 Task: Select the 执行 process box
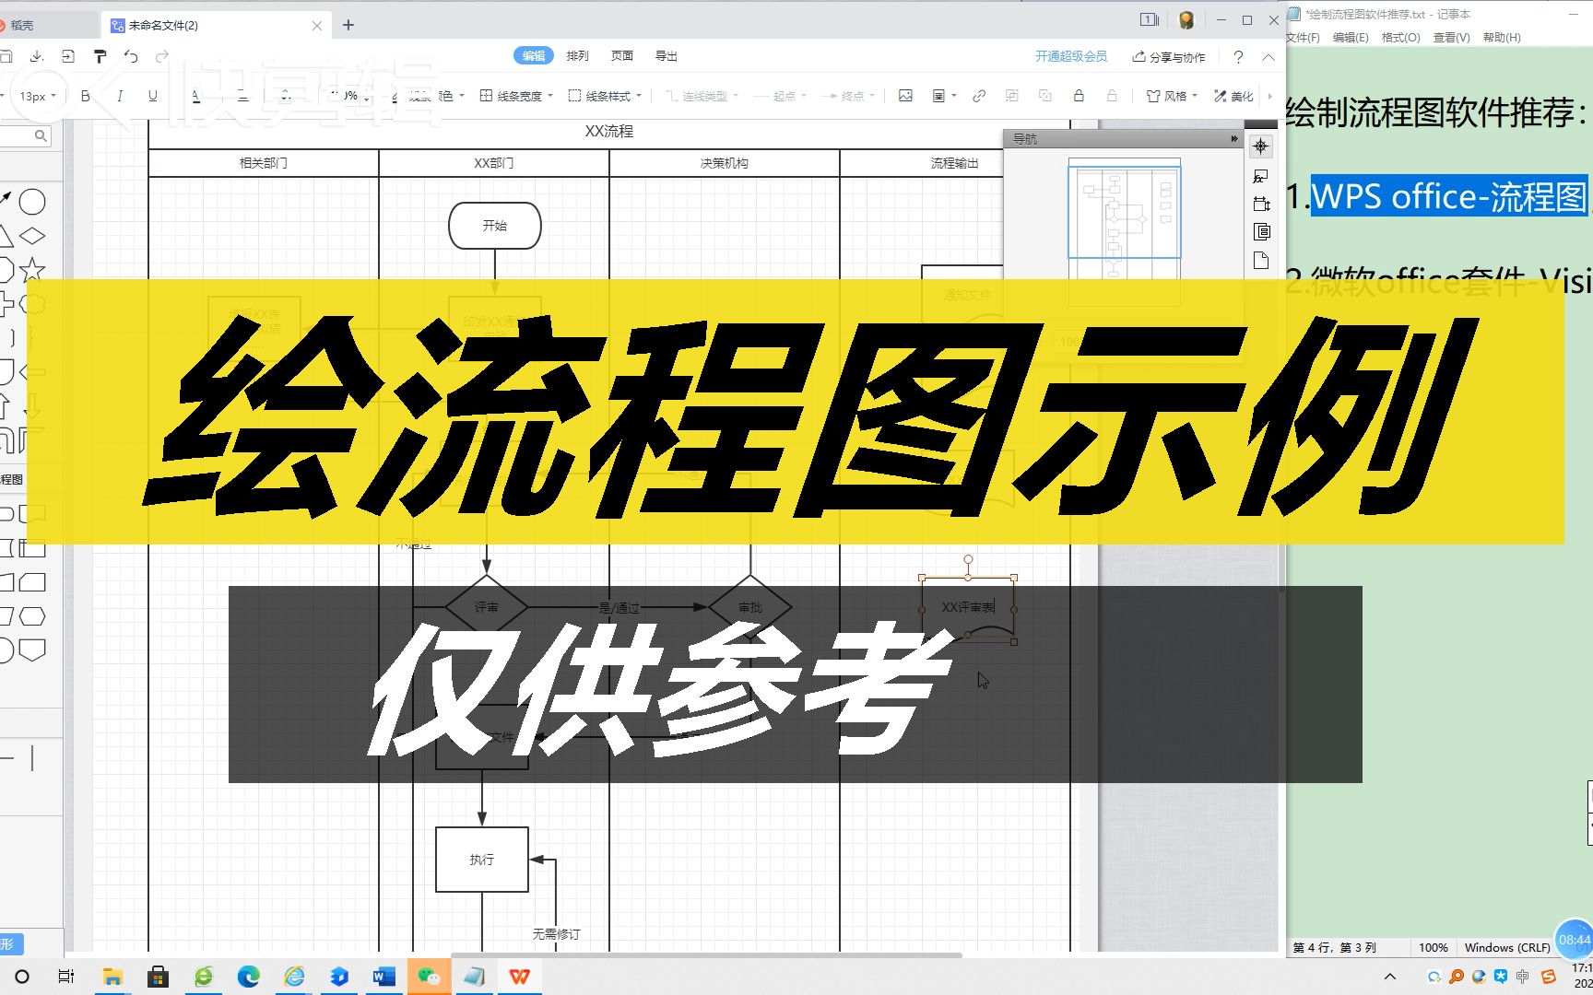[482, 860]
